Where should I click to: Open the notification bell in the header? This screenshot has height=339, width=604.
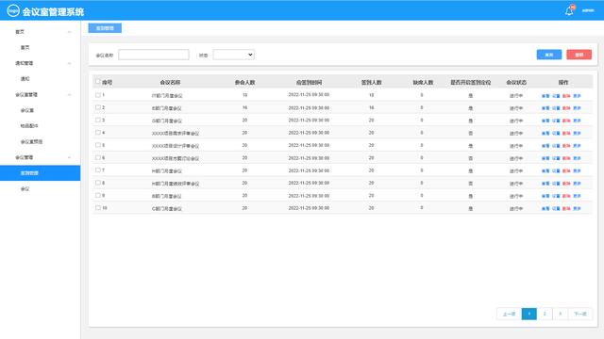point(569,10)
